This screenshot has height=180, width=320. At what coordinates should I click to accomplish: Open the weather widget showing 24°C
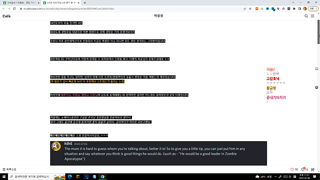coord(264,177)
